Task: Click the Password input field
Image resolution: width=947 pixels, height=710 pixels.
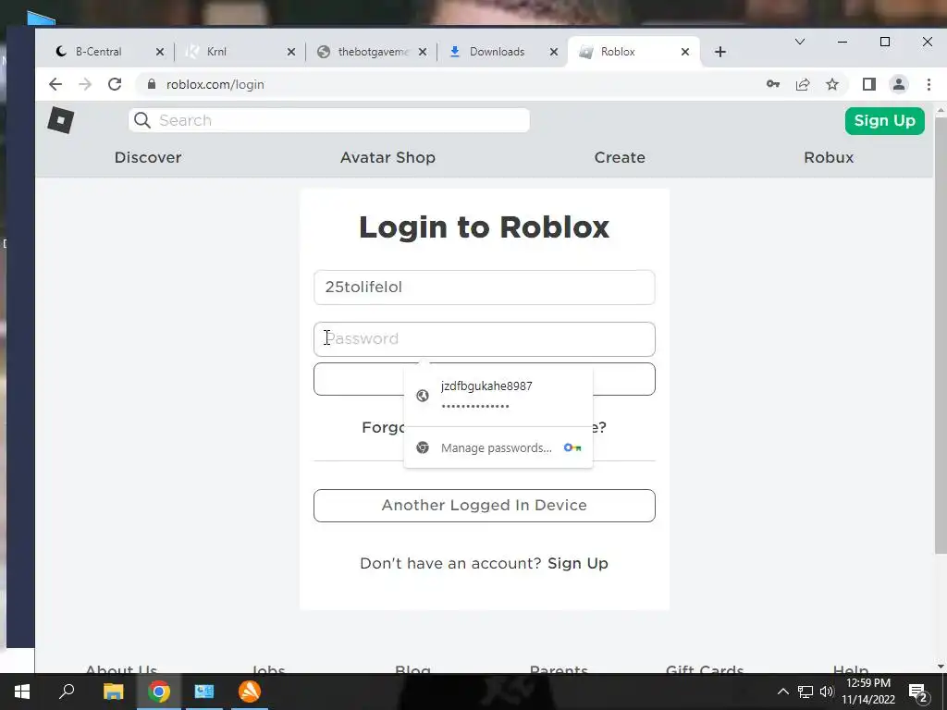Action: 485,338
